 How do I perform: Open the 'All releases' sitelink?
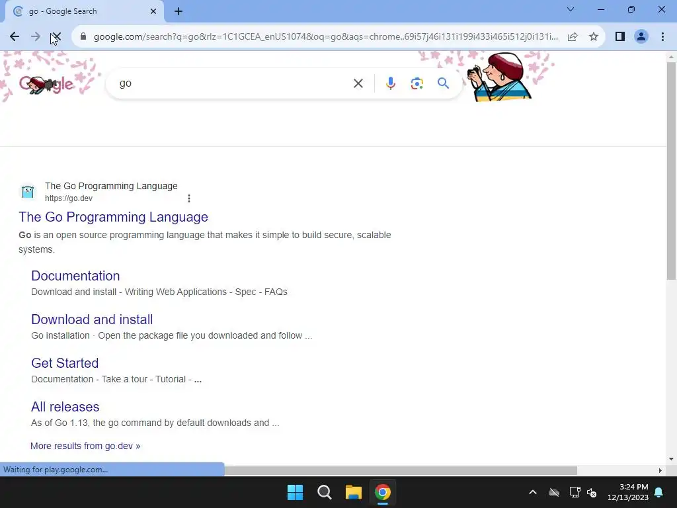click(x=65, y=407)
